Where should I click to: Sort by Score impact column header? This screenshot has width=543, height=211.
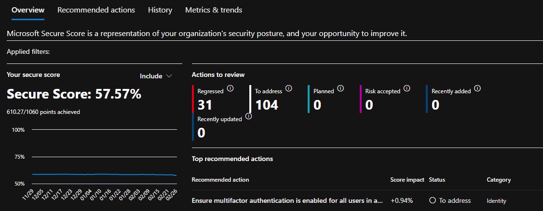(x=407, y=180)
